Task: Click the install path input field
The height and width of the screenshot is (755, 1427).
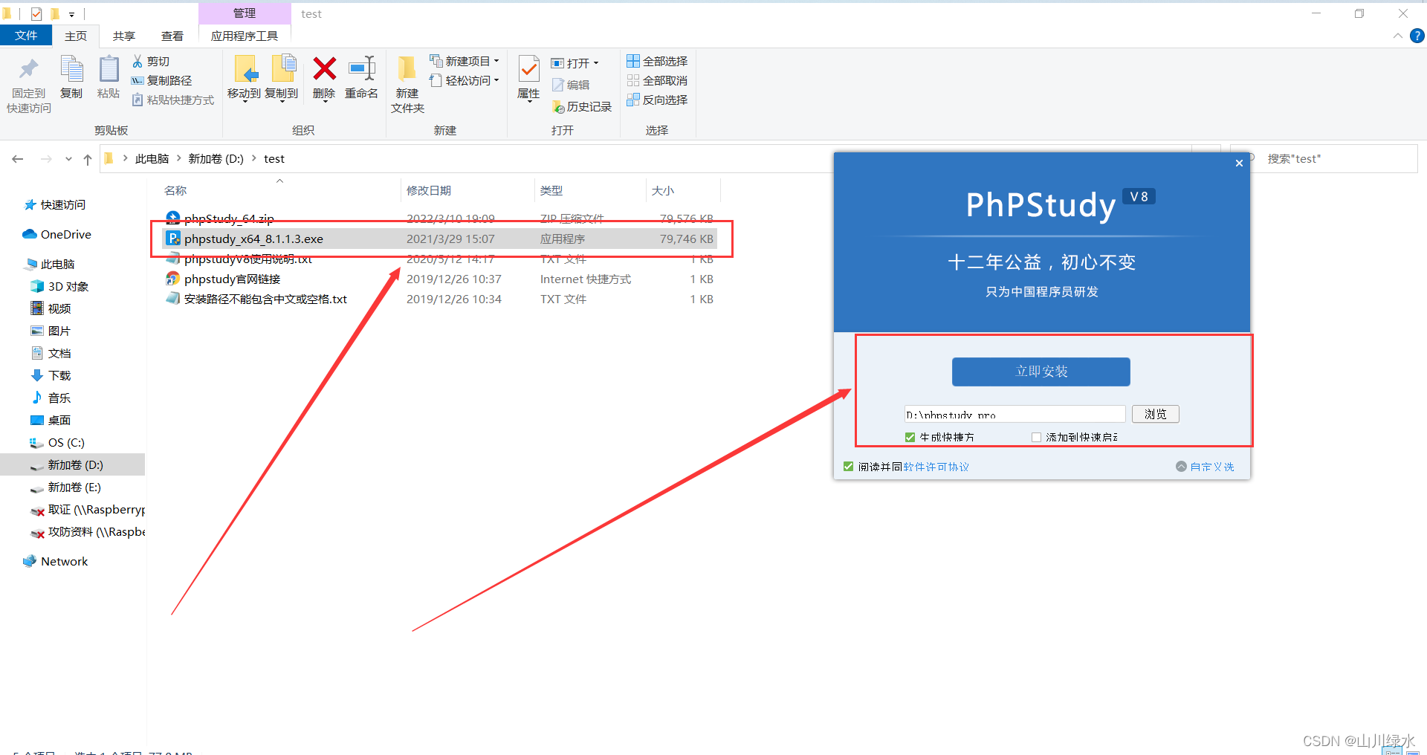Action: [x=1015, y=414]
